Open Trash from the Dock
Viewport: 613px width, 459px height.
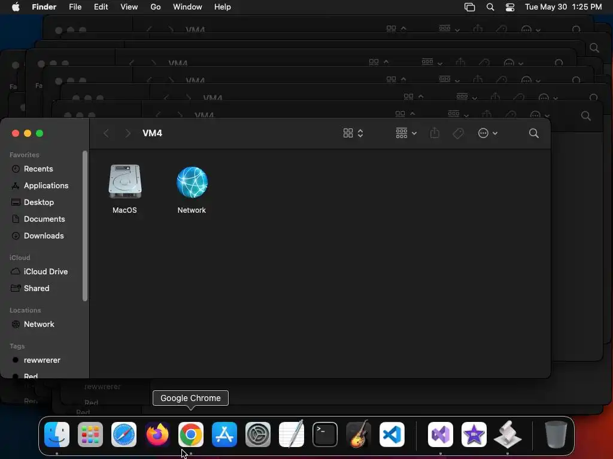[556, 434]
